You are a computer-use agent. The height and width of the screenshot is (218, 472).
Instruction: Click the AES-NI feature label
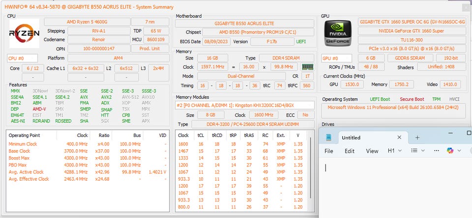coord(17,121)
